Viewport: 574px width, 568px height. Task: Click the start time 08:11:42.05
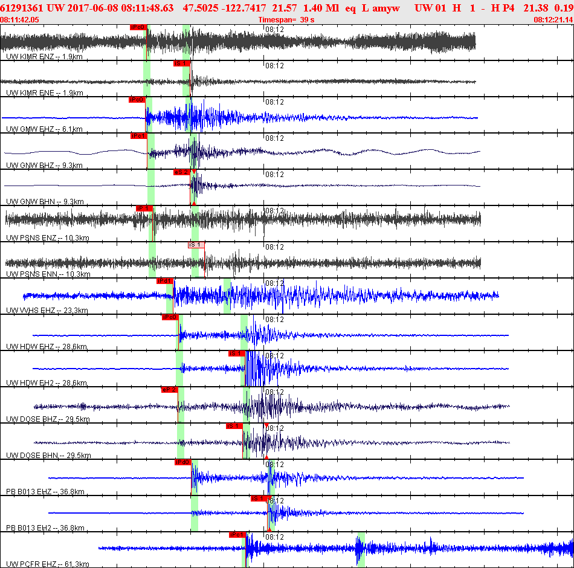point(19,20)
